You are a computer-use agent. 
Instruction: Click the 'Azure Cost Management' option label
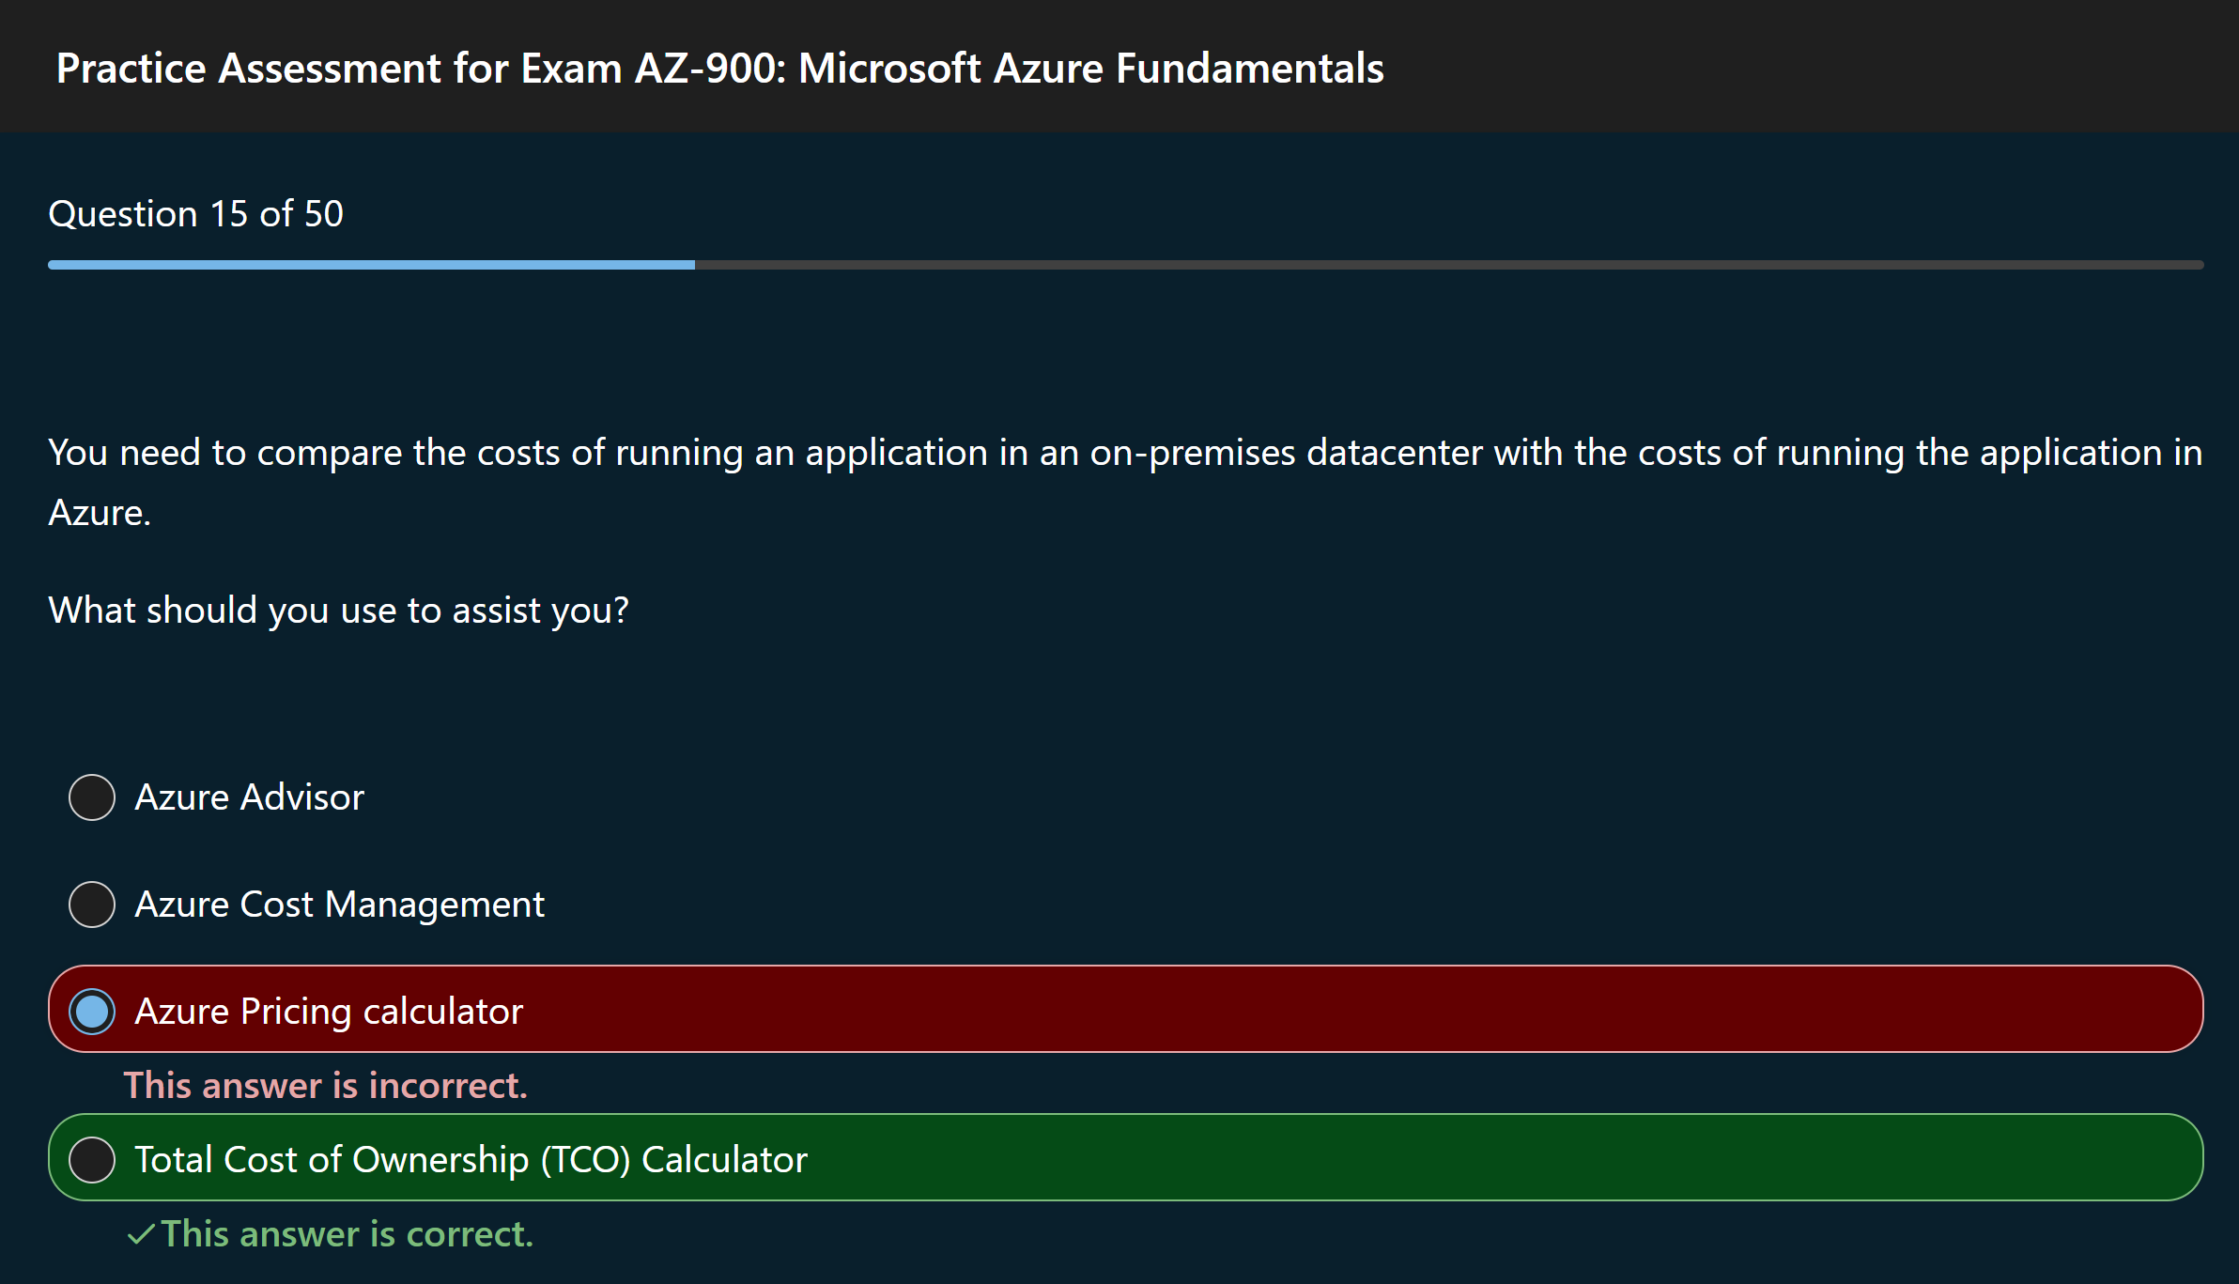pos(339,905)
